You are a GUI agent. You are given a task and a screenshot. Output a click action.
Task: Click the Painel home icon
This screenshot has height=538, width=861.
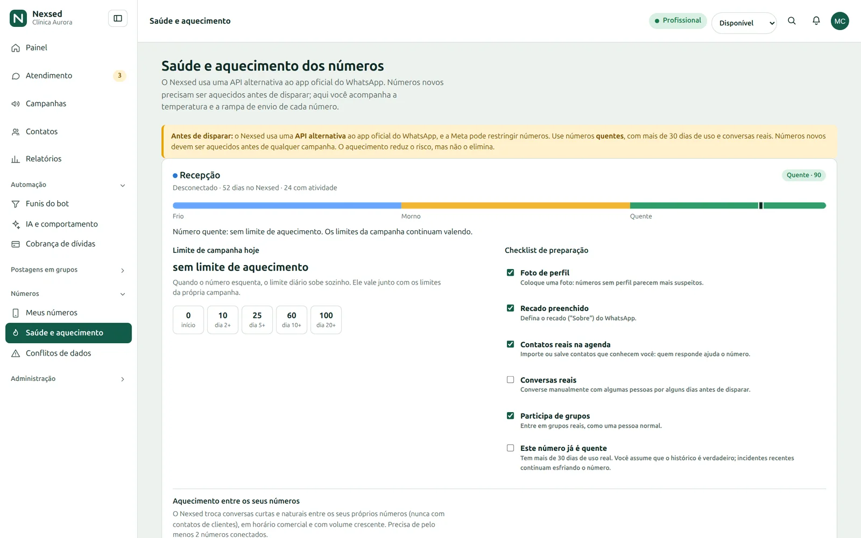pos(16,48)
